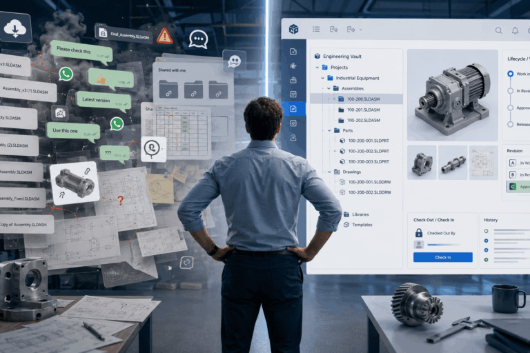This screenshot has width=530, height=353.
Task: Click the new document sidebar icon
Action: (x=293, y=51)
